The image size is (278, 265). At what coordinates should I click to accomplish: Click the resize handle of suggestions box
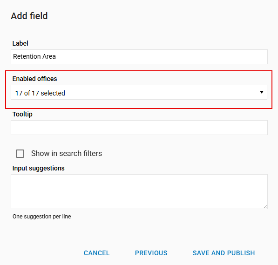pos(265,206)
